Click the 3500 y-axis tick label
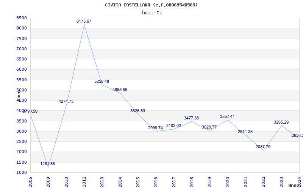Screen dimensions: 303x189 (x=22, y=121)
